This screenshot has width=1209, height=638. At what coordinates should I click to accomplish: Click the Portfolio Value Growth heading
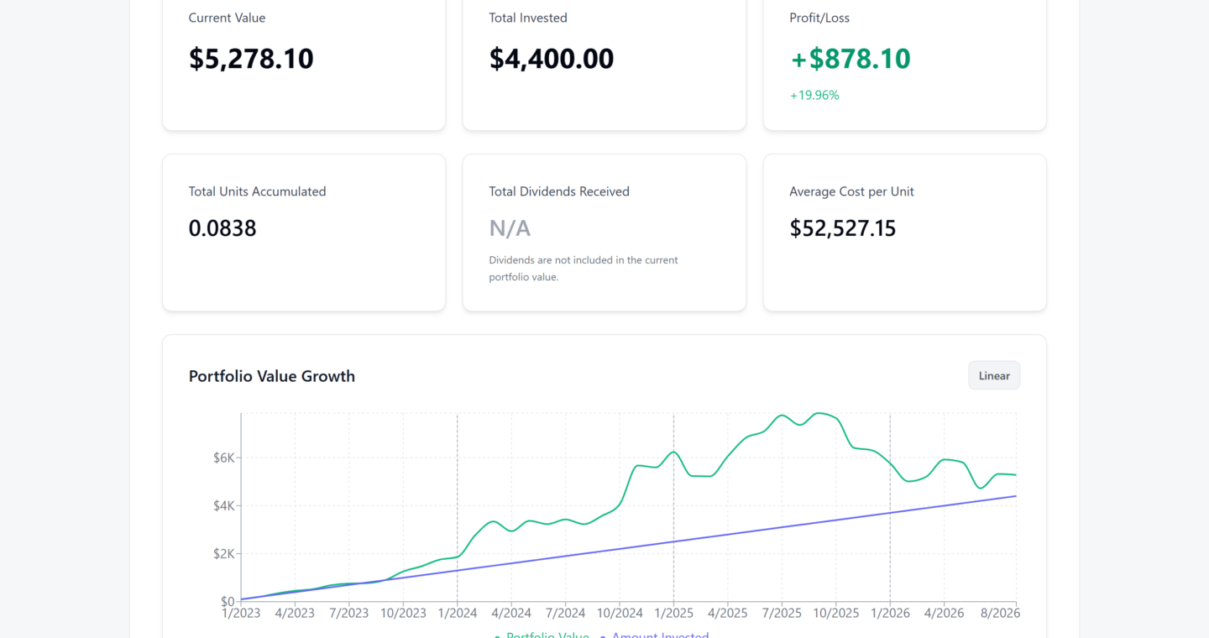click(272, 376)
